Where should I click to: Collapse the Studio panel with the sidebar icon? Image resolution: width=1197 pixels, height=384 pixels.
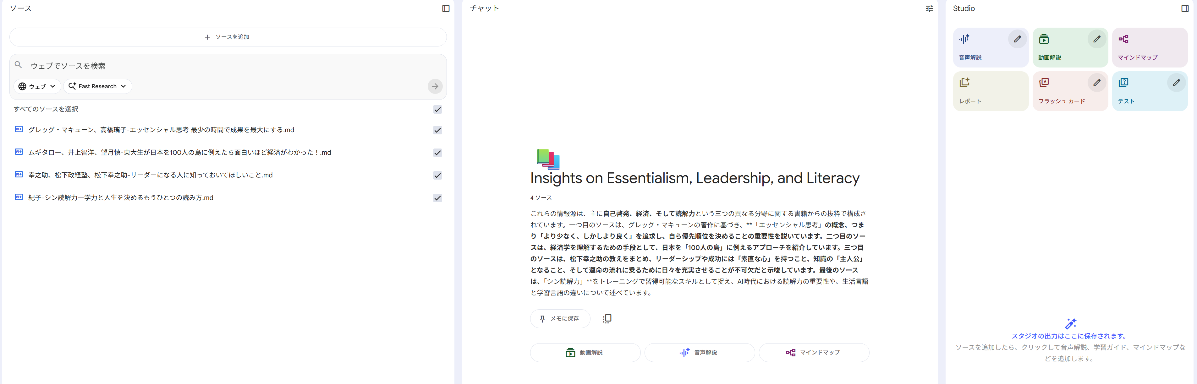coord(1184,8)
